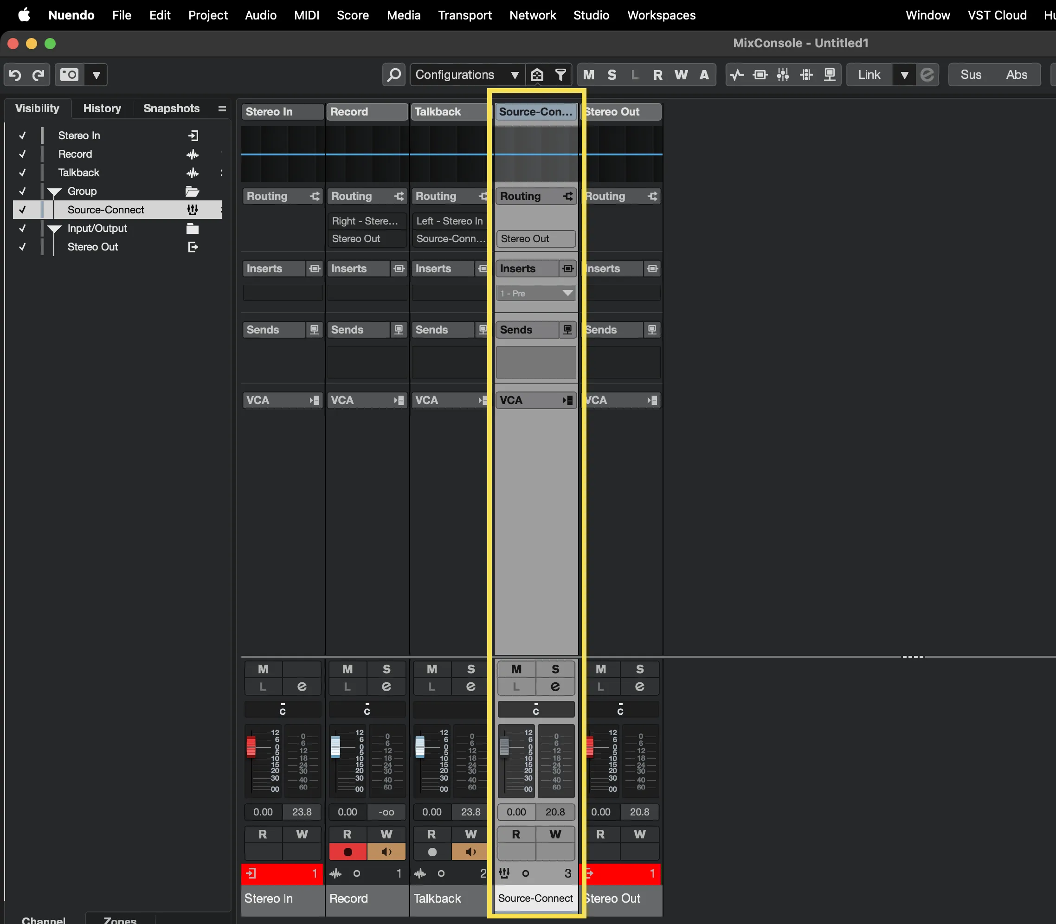The width and height of the screenshot is (1056, 924).
Task: Uncheck visibility of Stereo In channel
Action: point(22,135)
